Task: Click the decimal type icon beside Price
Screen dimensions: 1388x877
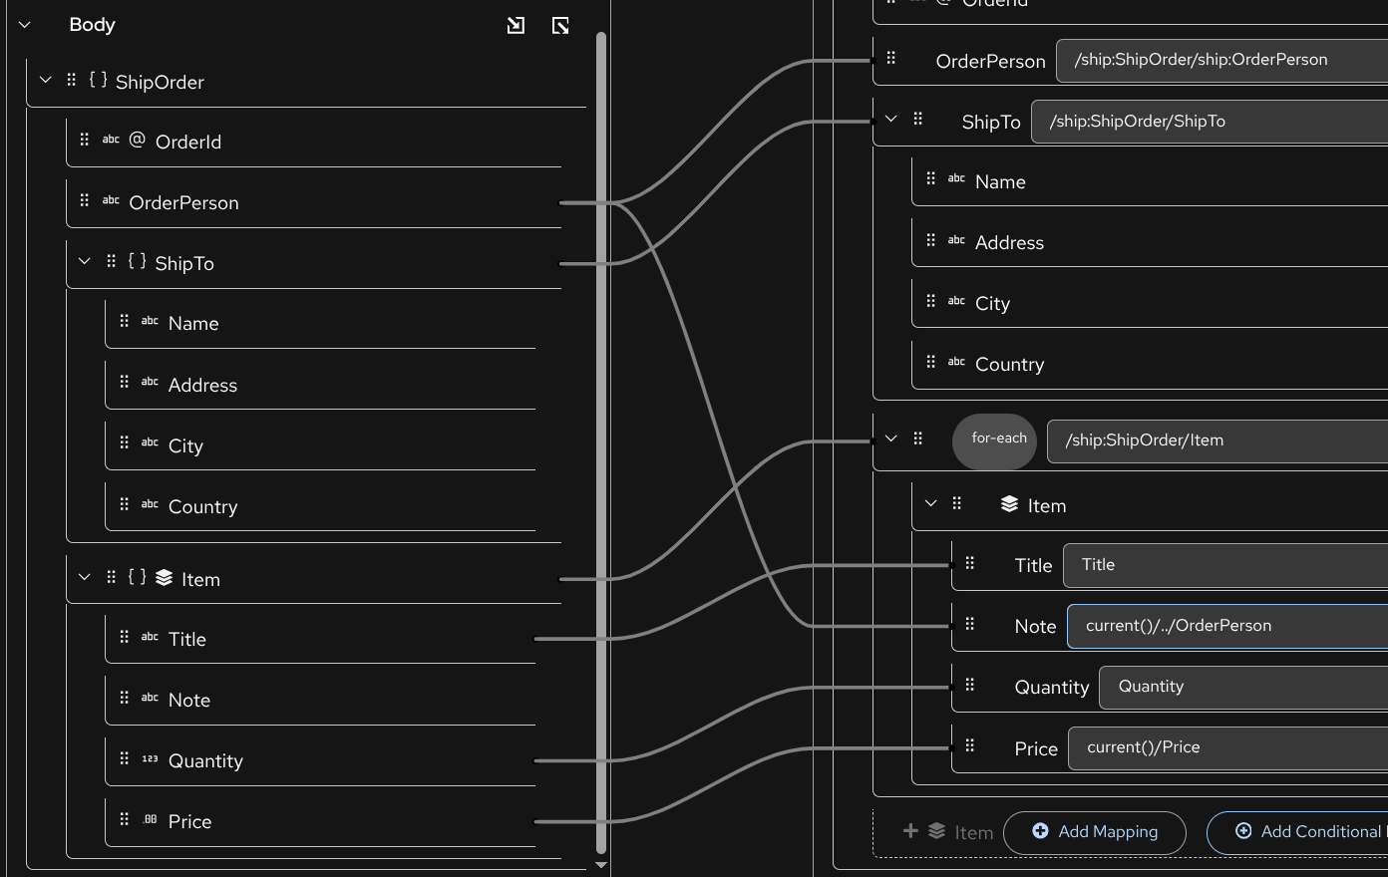Action: 151,820
